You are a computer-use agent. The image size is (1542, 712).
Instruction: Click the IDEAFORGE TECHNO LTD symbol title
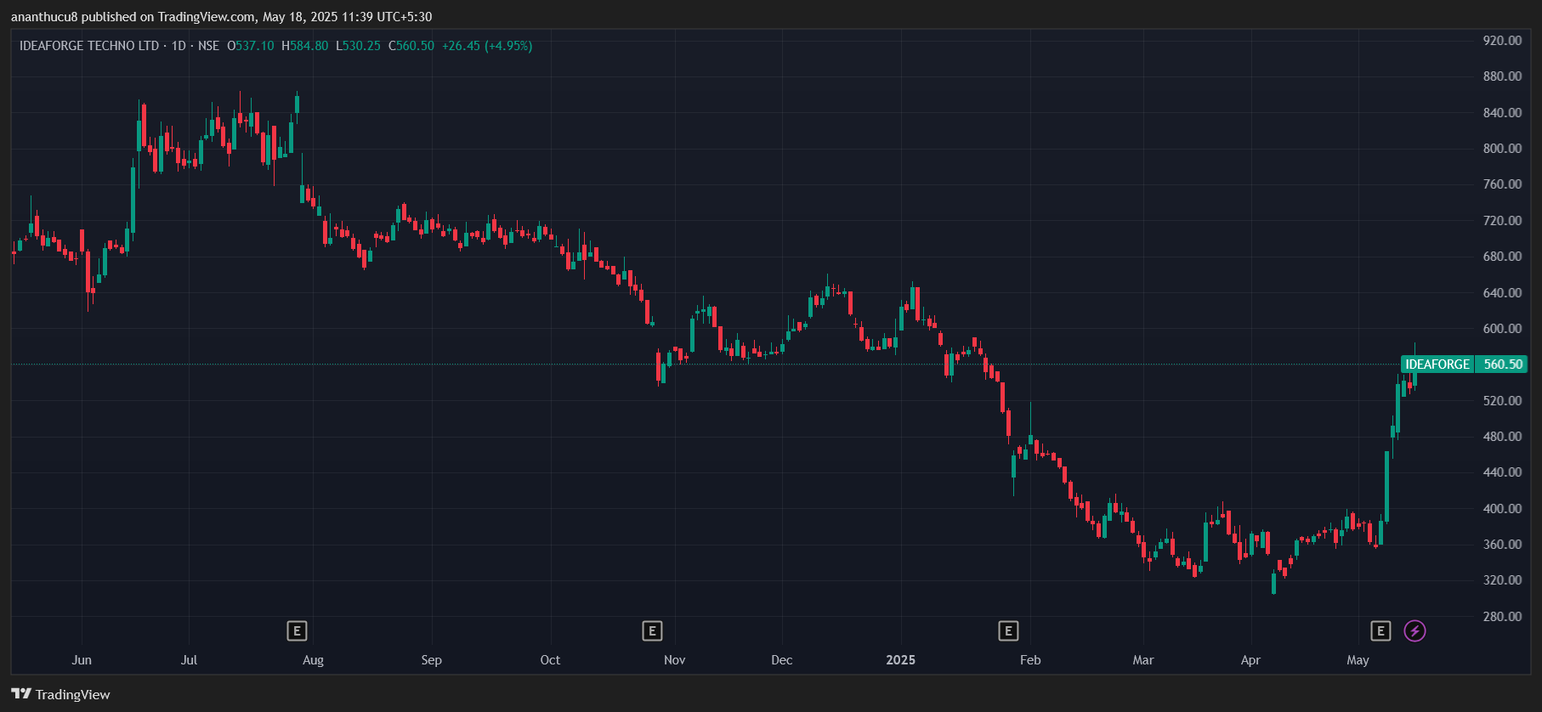[x=89, y=46]
